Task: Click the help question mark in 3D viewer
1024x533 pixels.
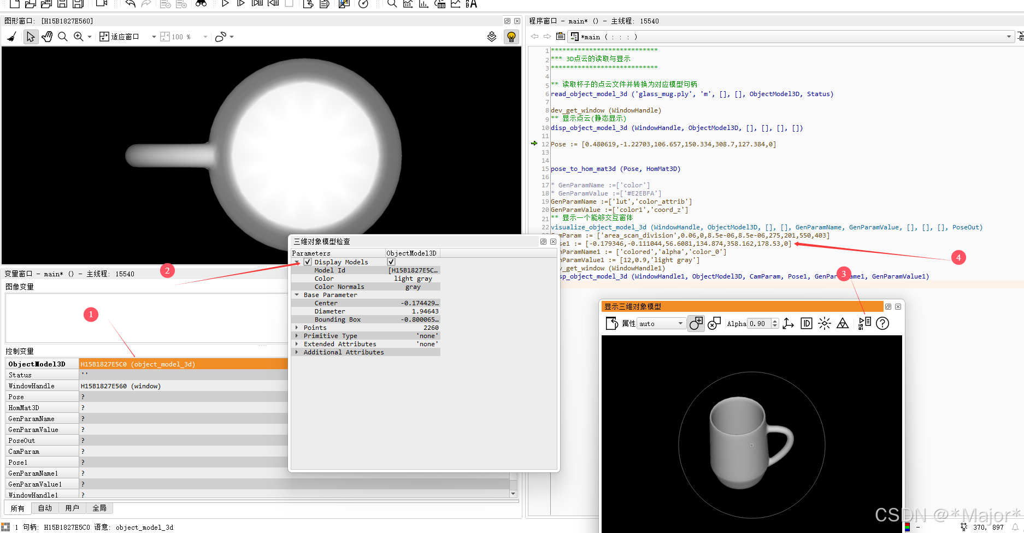Action: [x=882, y=323]
